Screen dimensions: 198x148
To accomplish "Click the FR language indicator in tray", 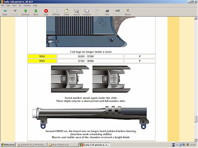I will click(x=174, y=145).
